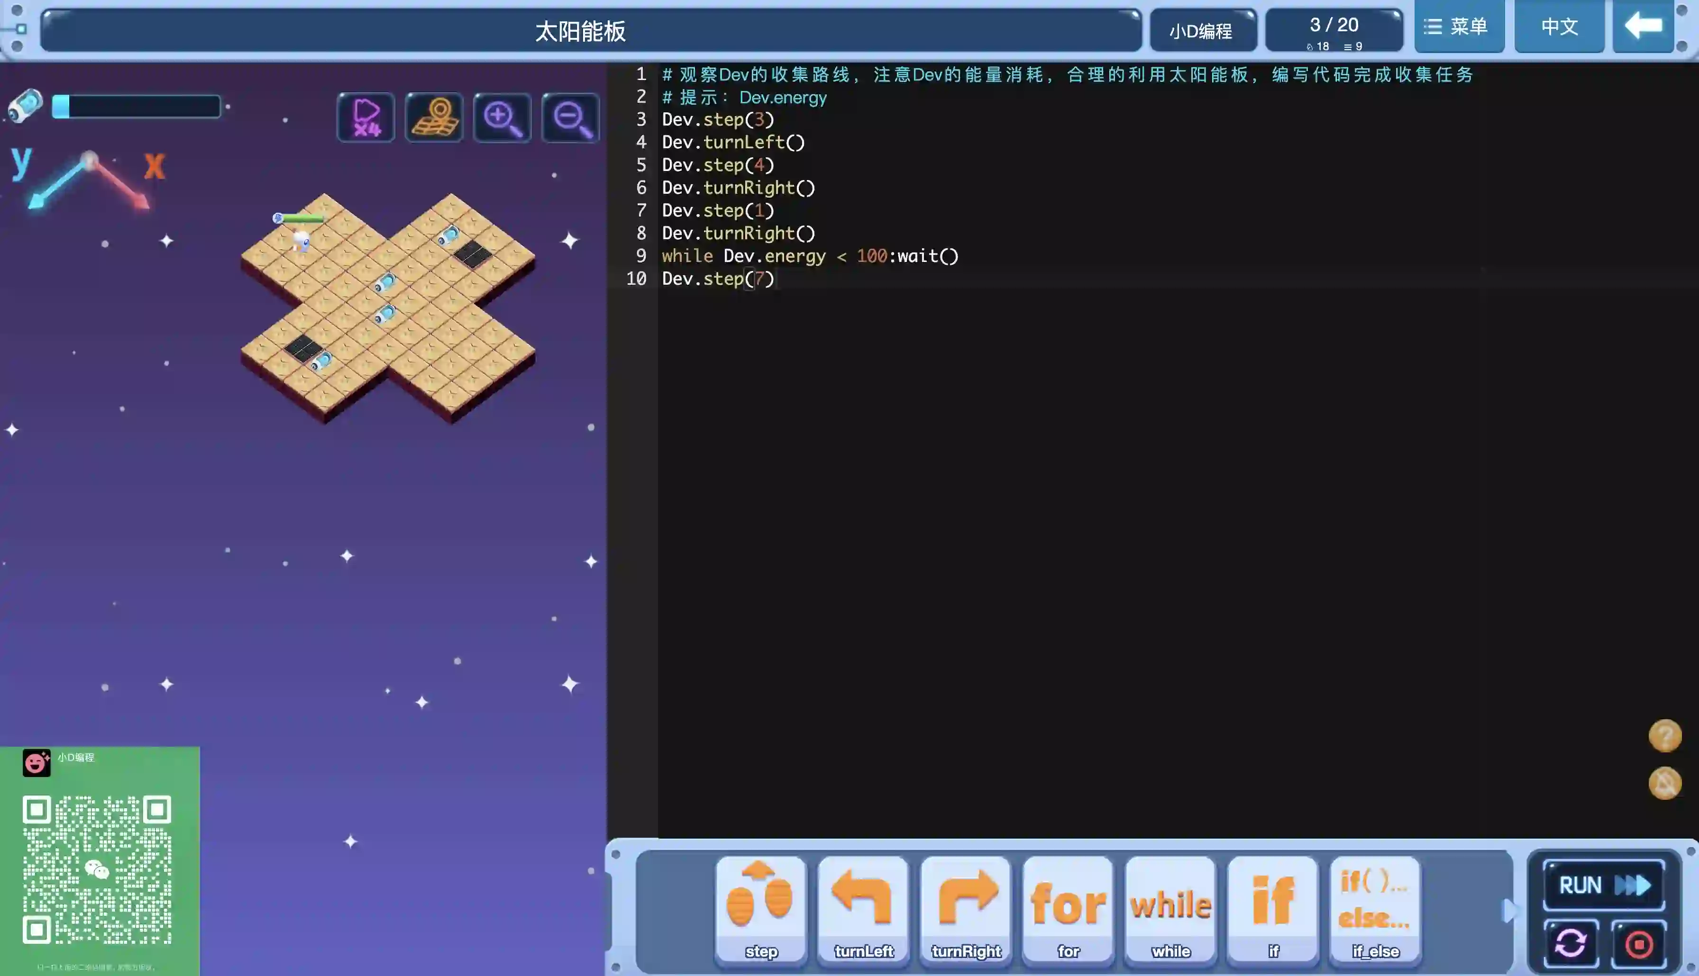The image size is (1699, 976).
Task: Stop execution with red stop button
Action: [x=1639, y=944]
